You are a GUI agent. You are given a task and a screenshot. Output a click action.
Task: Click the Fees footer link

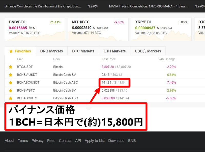click(51, 141)
